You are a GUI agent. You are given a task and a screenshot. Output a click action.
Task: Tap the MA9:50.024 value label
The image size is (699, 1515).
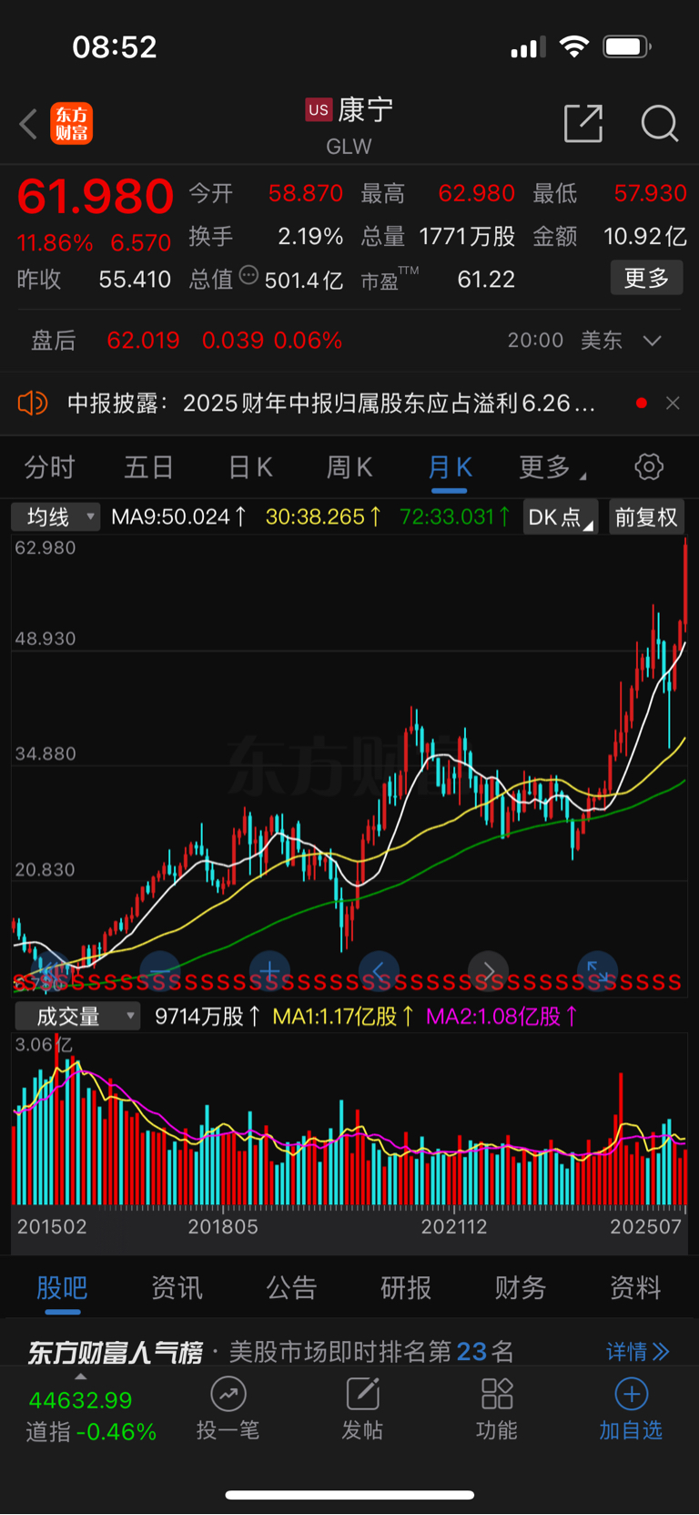point(178,517)
